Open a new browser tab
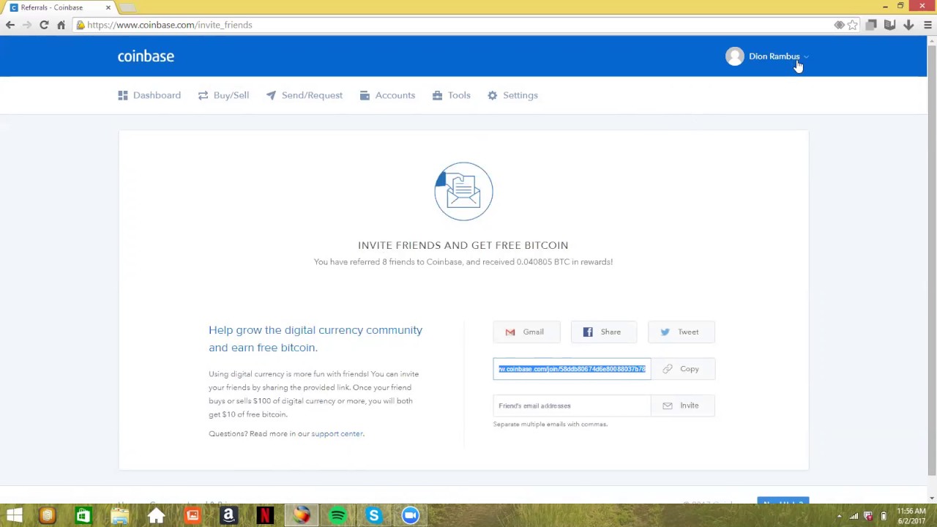The width and height of the screenshot is (937, 527). [x=128, y=7]
